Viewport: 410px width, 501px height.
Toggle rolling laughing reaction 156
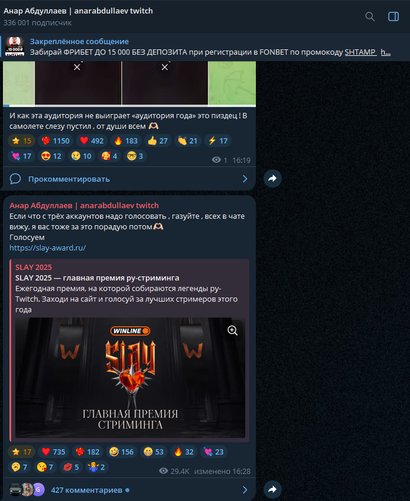point(122,452)
